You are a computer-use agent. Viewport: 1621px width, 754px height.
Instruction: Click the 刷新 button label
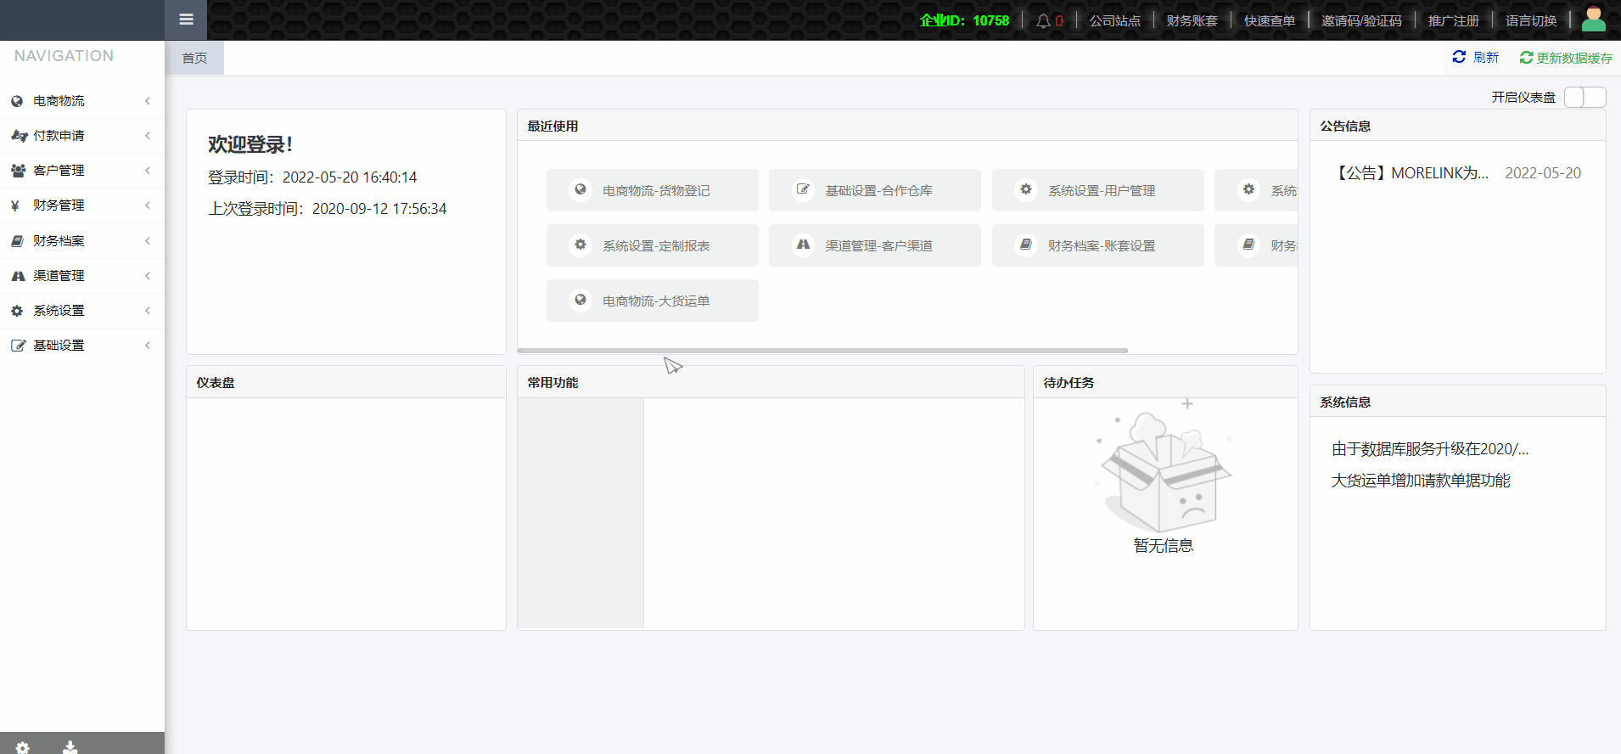[1486, 57]
